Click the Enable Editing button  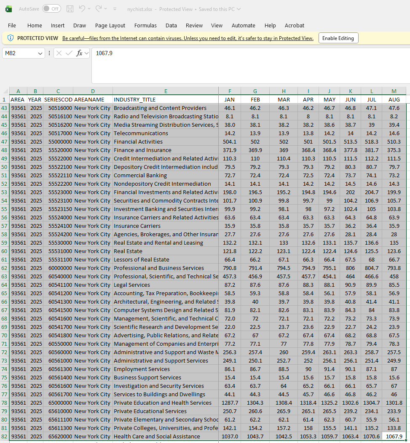[x=338, y=38]
